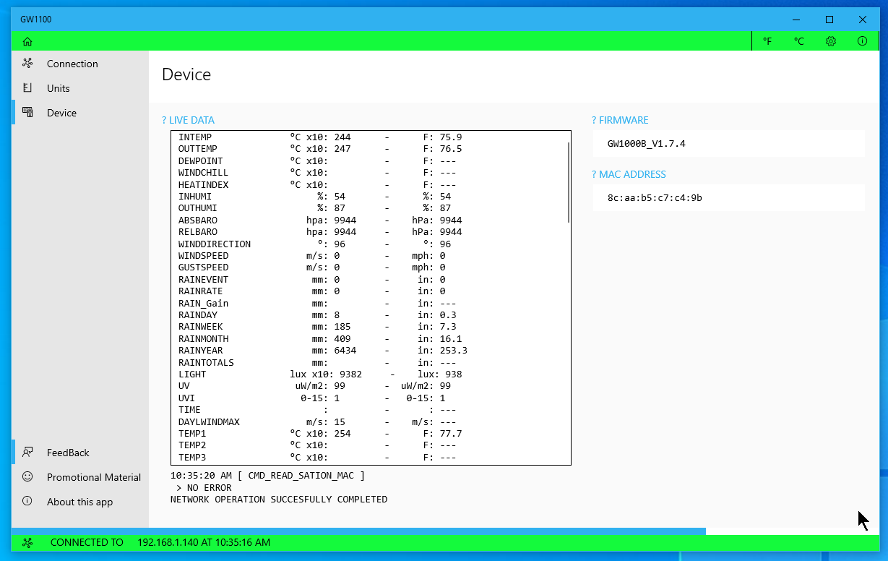
Task: Click the live data list scrollbar
Action: click(569, 182)
